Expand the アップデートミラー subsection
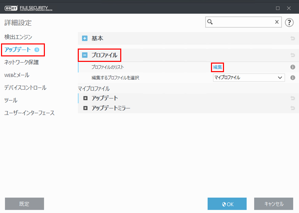This screenshot has height=213, width=299. tap(86, 108)
